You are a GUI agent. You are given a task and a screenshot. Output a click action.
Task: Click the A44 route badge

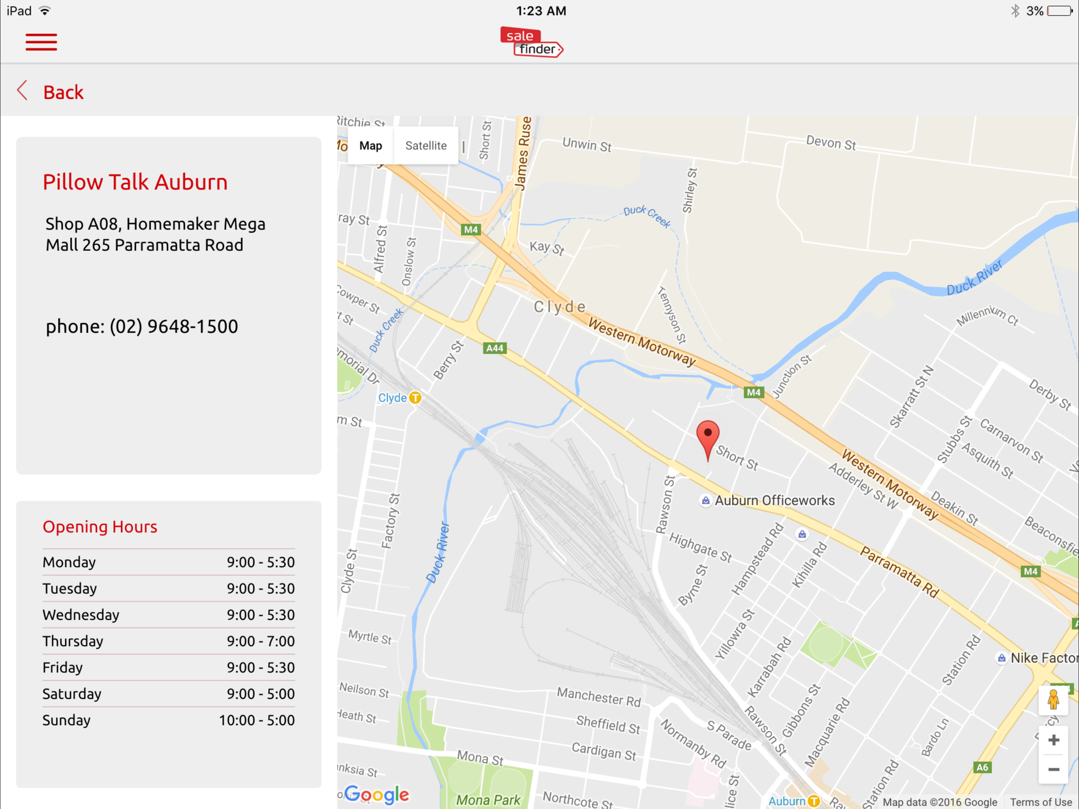[x=494, y=348]
